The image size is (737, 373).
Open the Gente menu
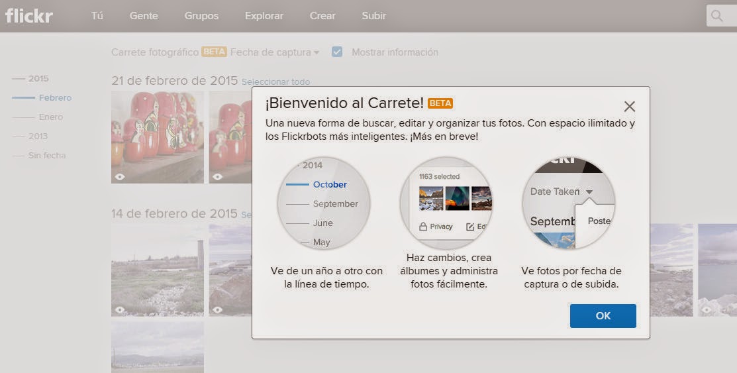[144, 15]
